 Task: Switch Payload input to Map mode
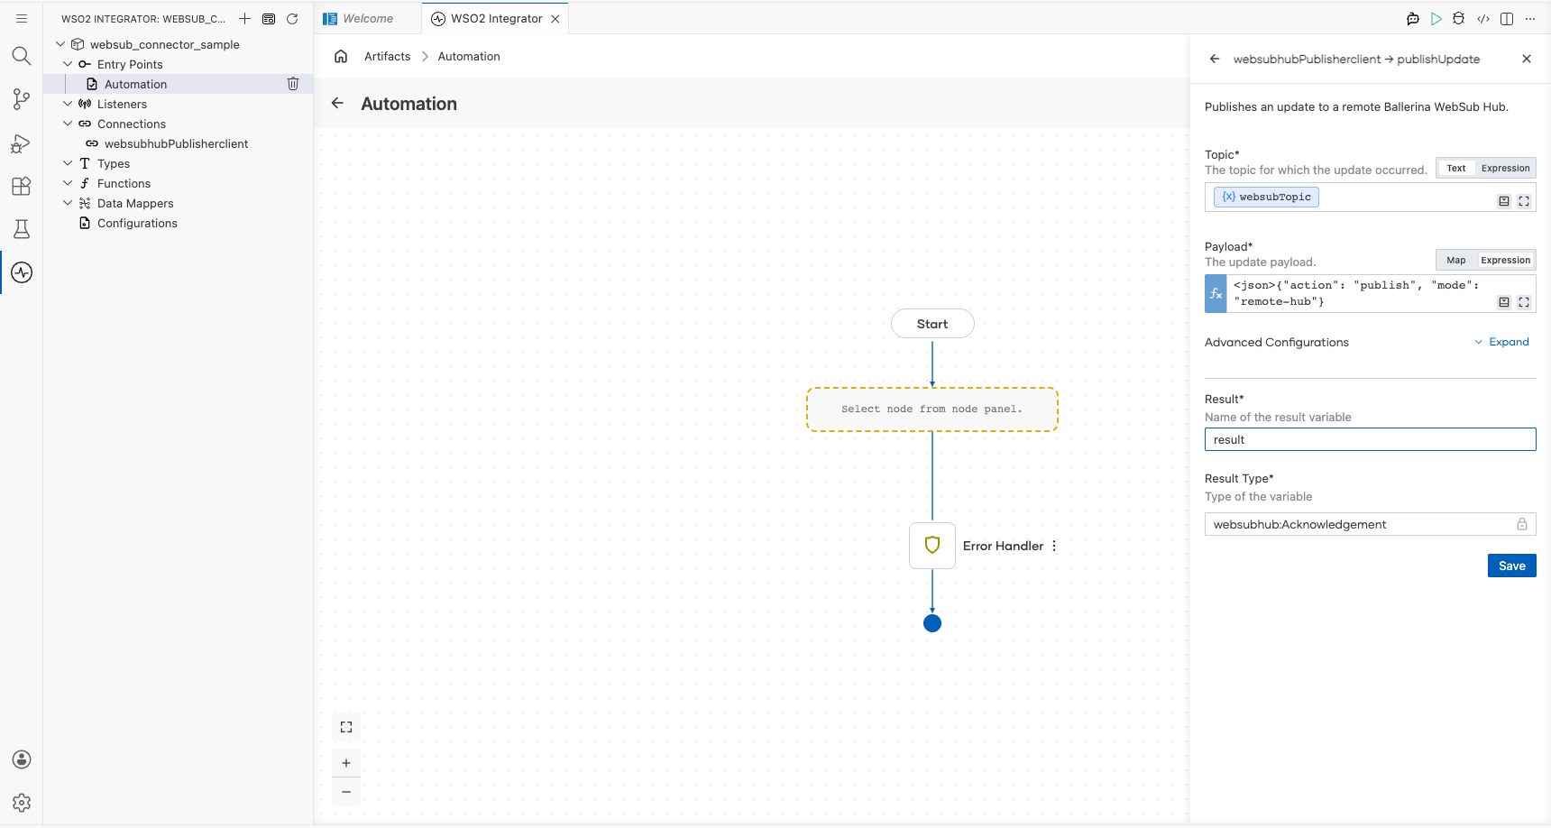(1456, 260)
